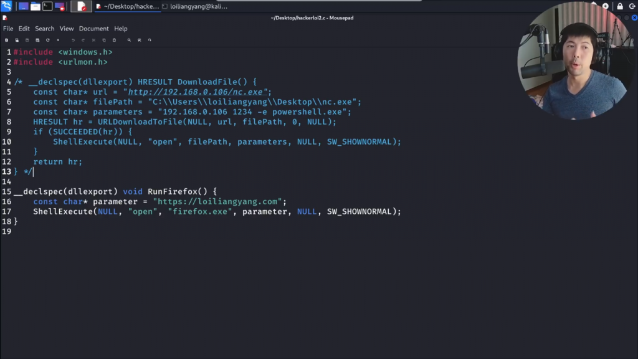Viewport: 638px width, 359px height.
Task: Click the Show Desktop panel icon
Action: (23, 6)
